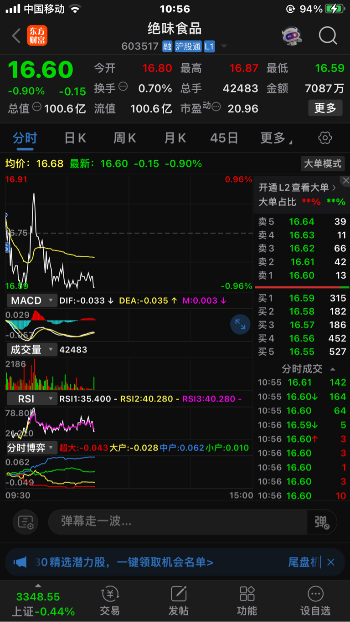Tap buy-sell ratio red bar
Screen dimensions: 350x622
point(297,287)
